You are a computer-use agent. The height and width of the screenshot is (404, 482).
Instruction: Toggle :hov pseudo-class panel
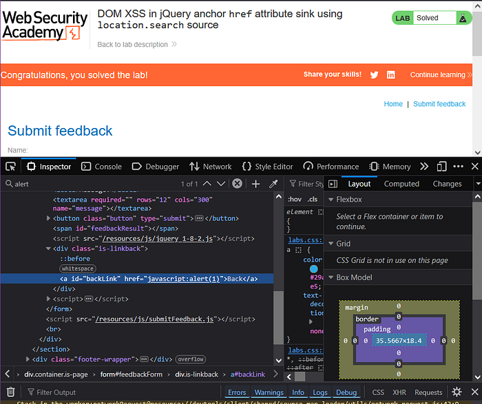pyautogui.click(x=295, y=200)
